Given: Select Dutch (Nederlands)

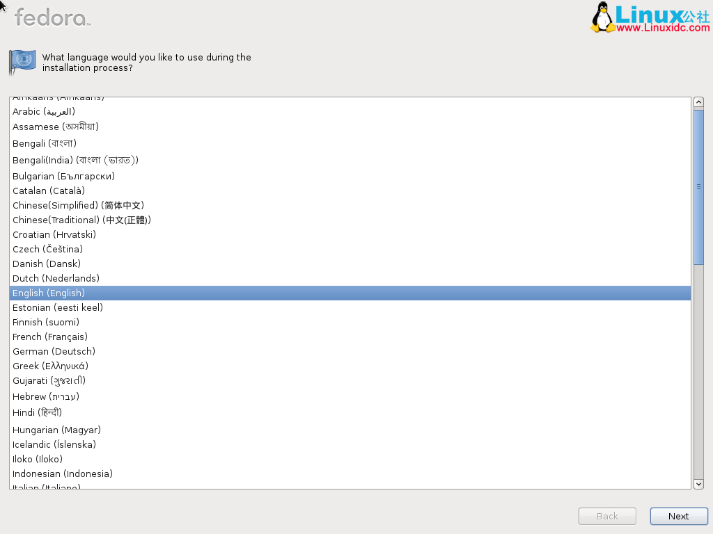Looking at the screenshot, I should coord(350,278).
